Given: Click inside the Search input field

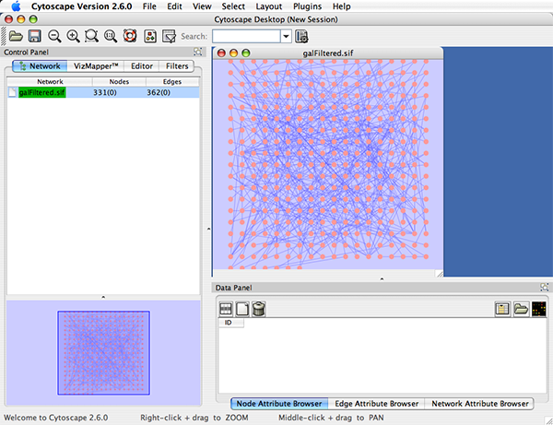Looking at the screenshot, I should pyautogui.click(x=246, y=36).
